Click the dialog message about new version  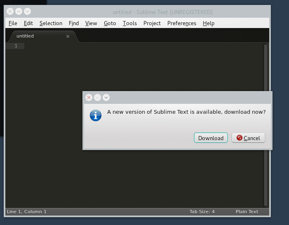click(186, 112)
